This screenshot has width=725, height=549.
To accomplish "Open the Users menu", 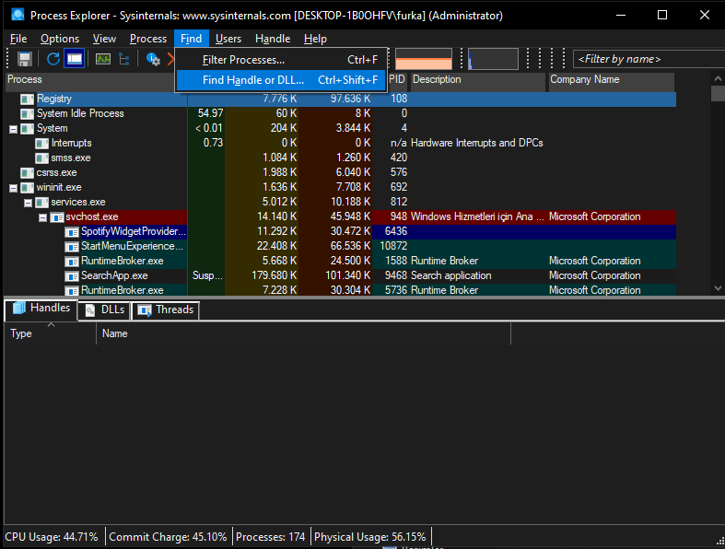I will [x=228, y=39].
